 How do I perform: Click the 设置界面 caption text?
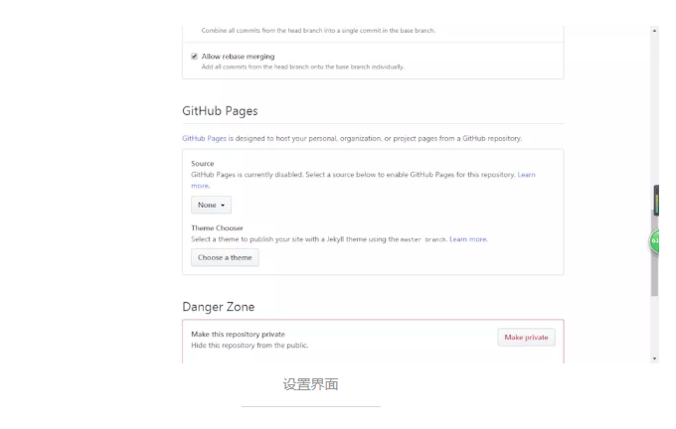click(311, 384)
